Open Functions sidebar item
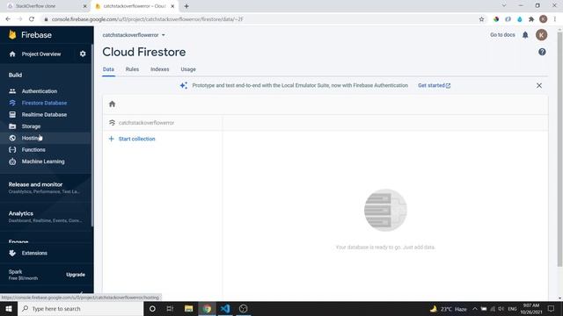Screen dimensions: 563x316 [33, 150]
